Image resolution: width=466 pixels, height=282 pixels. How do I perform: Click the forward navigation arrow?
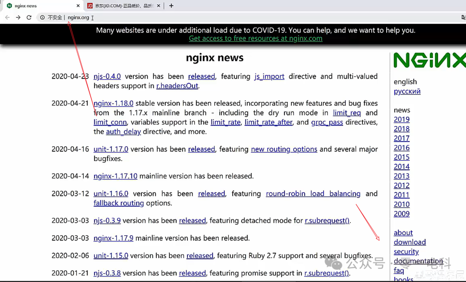click(18, 17)
